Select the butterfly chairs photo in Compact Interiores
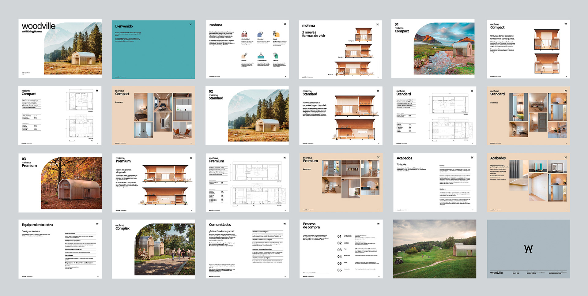 (x=183, y=130)
